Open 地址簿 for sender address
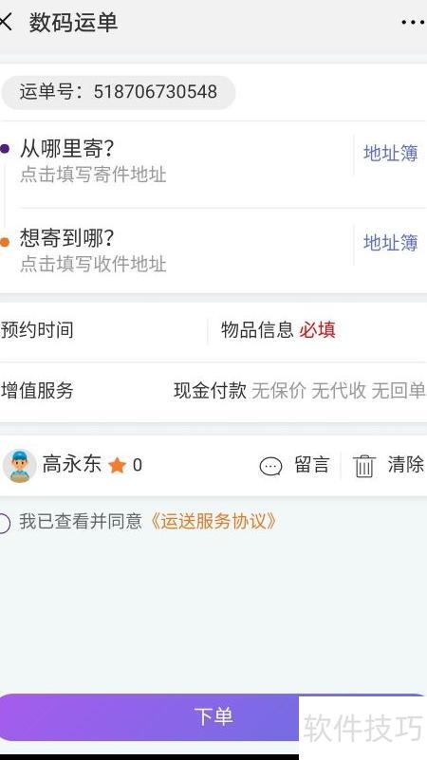427x760 pixels. click(x=391, y=153)
